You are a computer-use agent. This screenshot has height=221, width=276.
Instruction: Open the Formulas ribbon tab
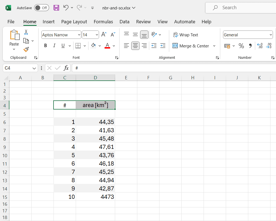click(103, 22)
